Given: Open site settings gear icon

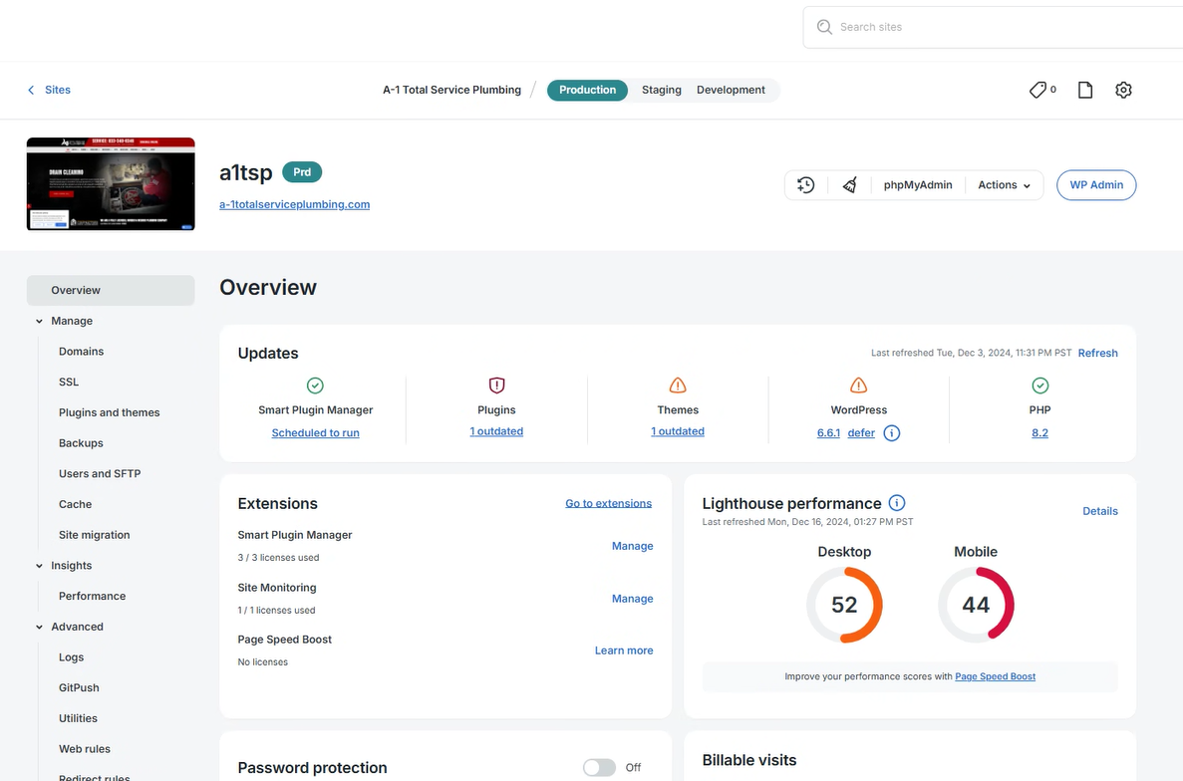Looking at the screenshot, I should pos(1123,90).
